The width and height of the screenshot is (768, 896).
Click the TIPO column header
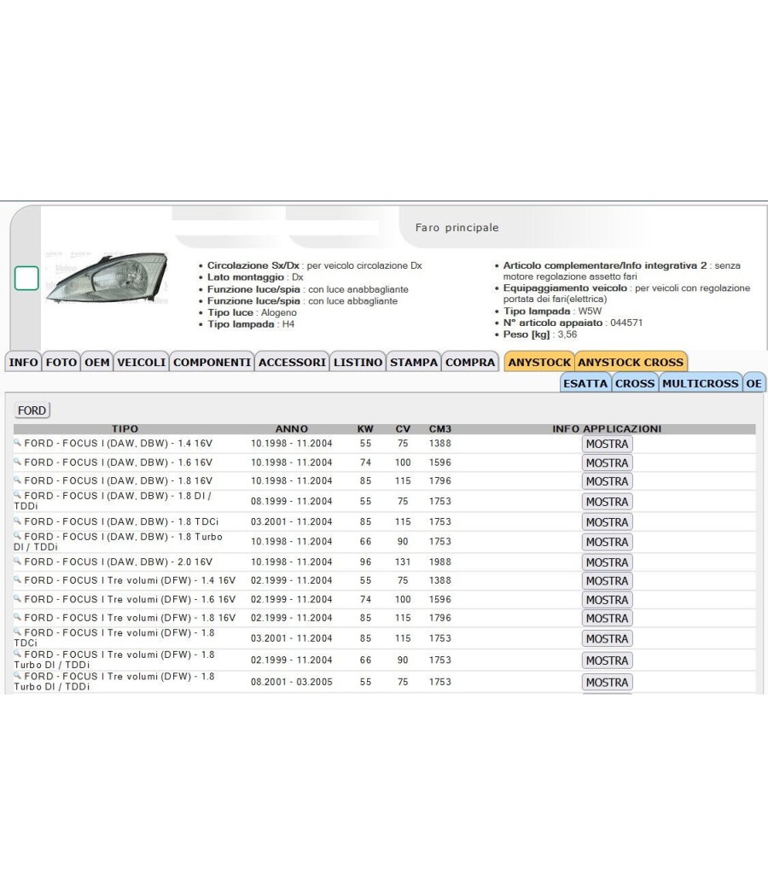(125, 428)
